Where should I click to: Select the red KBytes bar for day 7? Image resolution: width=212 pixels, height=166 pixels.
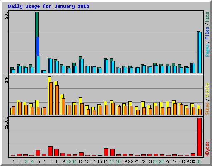tap(50, 151)
